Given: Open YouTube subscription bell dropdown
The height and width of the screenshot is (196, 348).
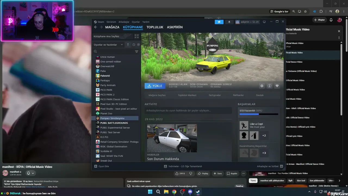Looking at the screenshot, I should 30,173.
